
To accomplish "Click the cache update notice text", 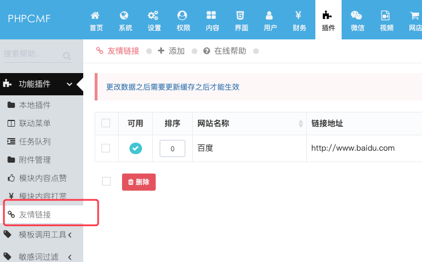I will point(173,87).
